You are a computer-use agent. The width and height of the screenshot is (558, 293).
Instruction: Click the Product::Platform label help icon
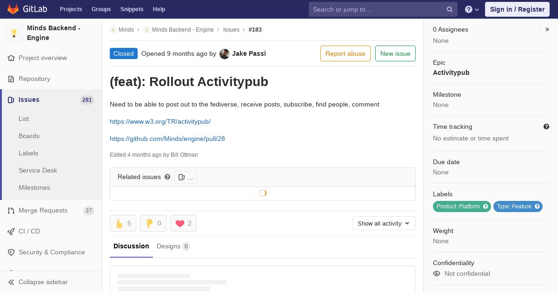[x=485, y=206]
